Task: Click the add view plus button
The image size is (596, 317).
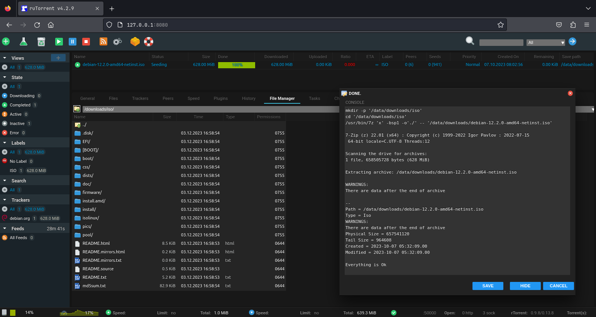Action: (x=58, y=58)
